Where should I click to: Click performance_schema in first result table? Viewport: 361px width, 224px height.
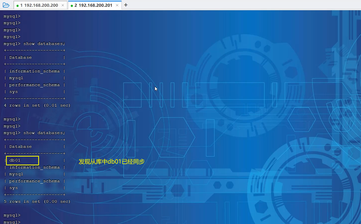[x=34, y=85]
